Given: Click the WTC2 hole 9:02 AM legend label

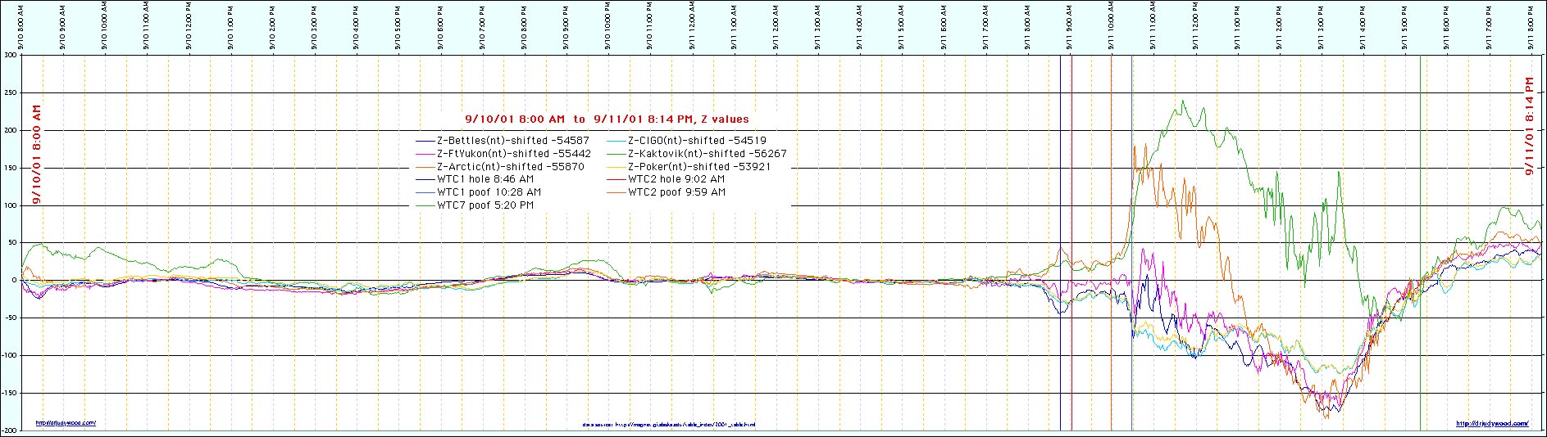Looking at the screenshot, I should [676, 179].
